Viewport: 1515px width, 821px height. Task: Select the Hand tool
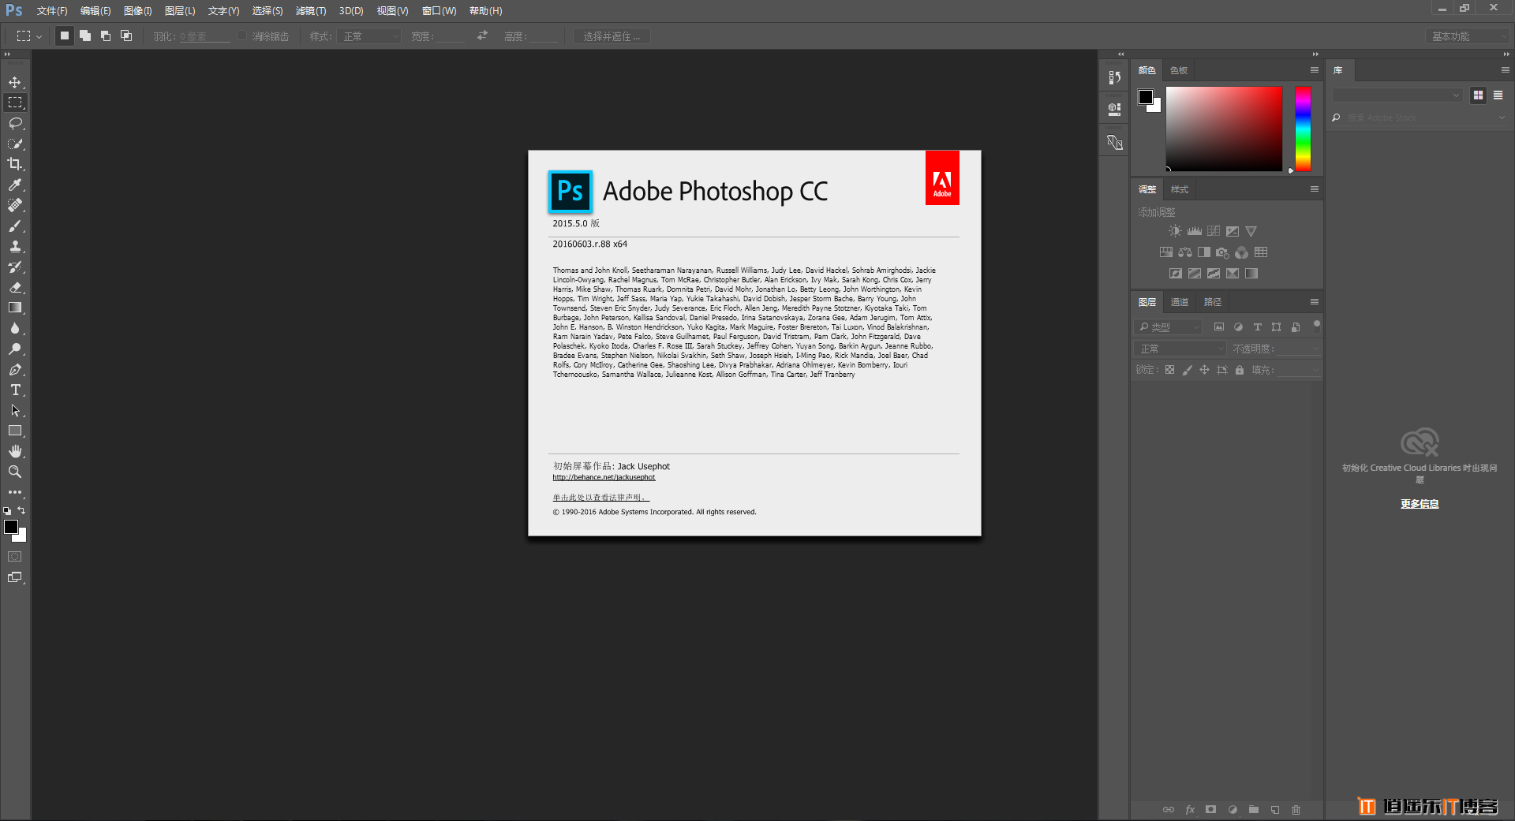[15, 451]
